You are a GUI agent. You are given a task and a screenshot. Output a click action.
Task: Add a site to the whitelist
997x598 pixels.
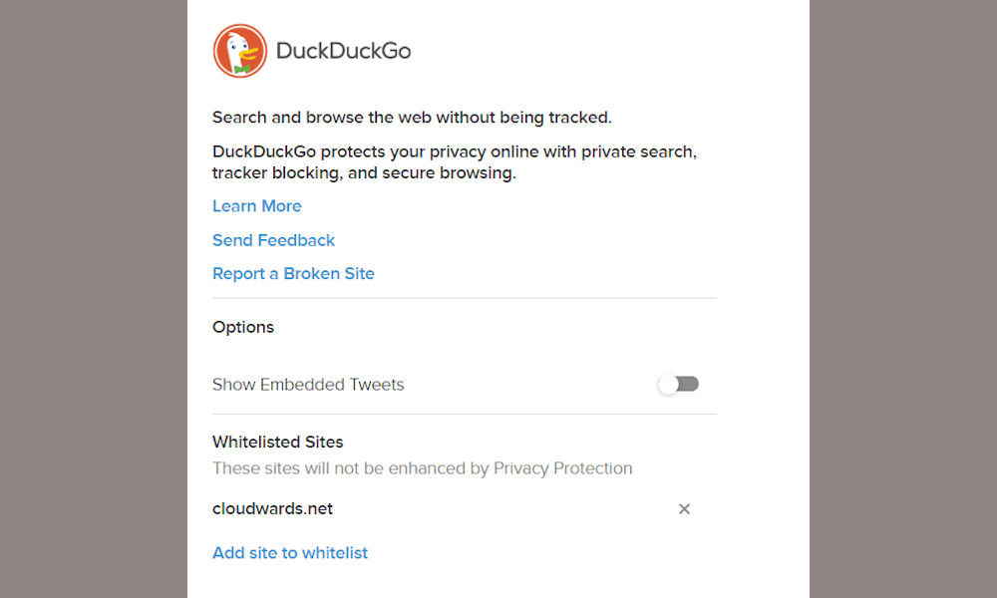(x=289, y=552)
